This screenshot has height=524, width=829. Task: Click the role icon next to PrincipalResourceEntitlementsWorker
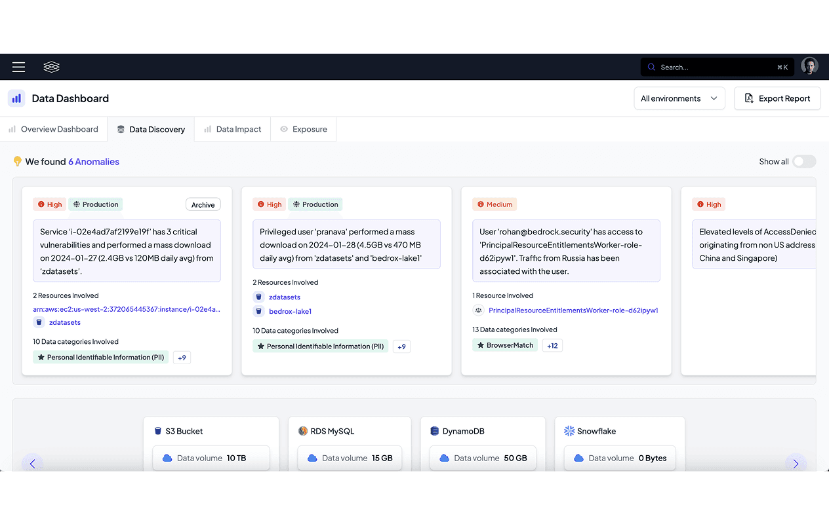pos(478,310)
